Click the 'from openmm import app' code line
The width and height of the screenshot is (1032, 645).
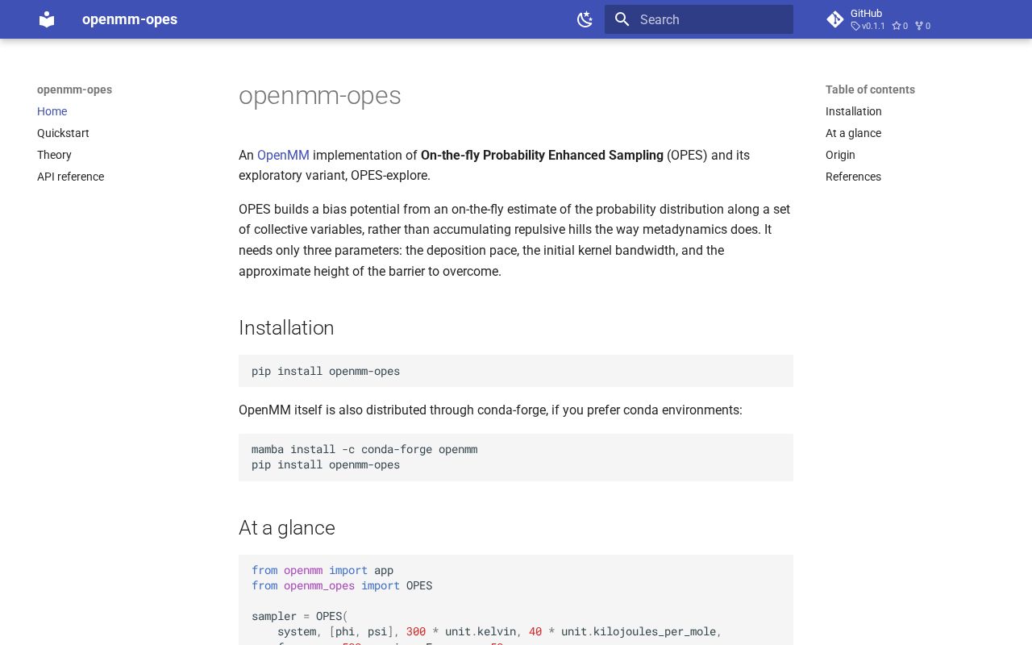(x=322, y=570)
